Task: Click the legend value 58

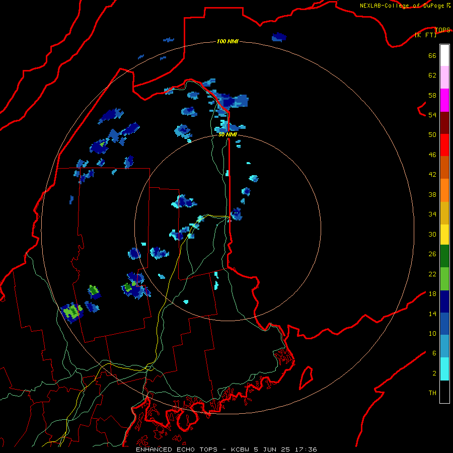Action: point(432,95)
